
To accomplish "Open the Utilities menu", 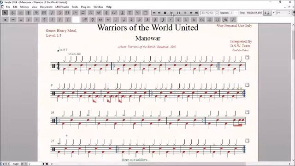I will click(24, 7).
